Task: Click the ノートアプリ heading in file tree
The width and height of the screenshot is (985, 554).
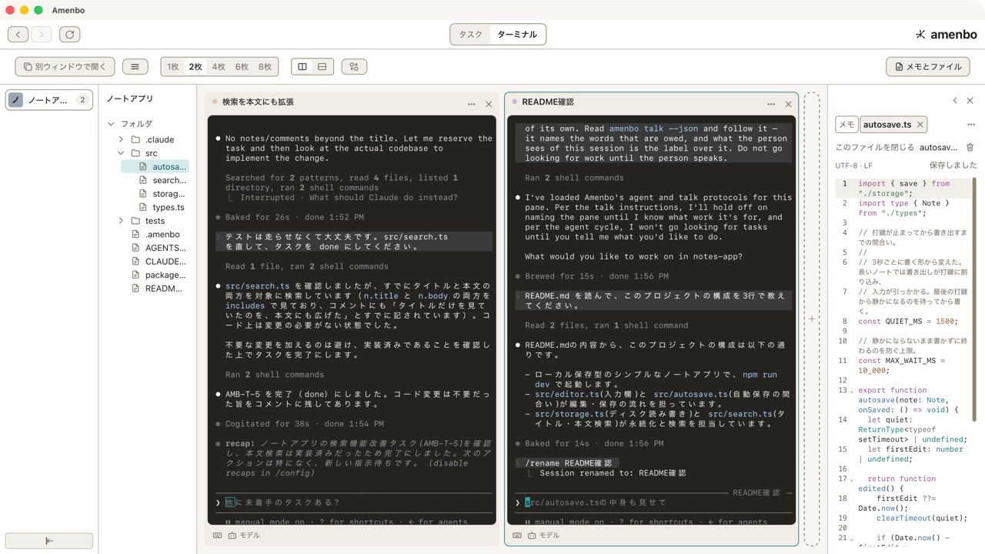Action: click(x=129, y=98)
